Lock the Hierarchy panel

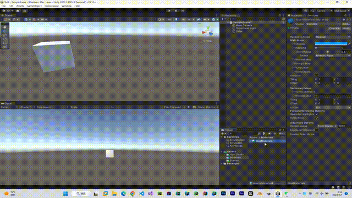click(279, 15)
